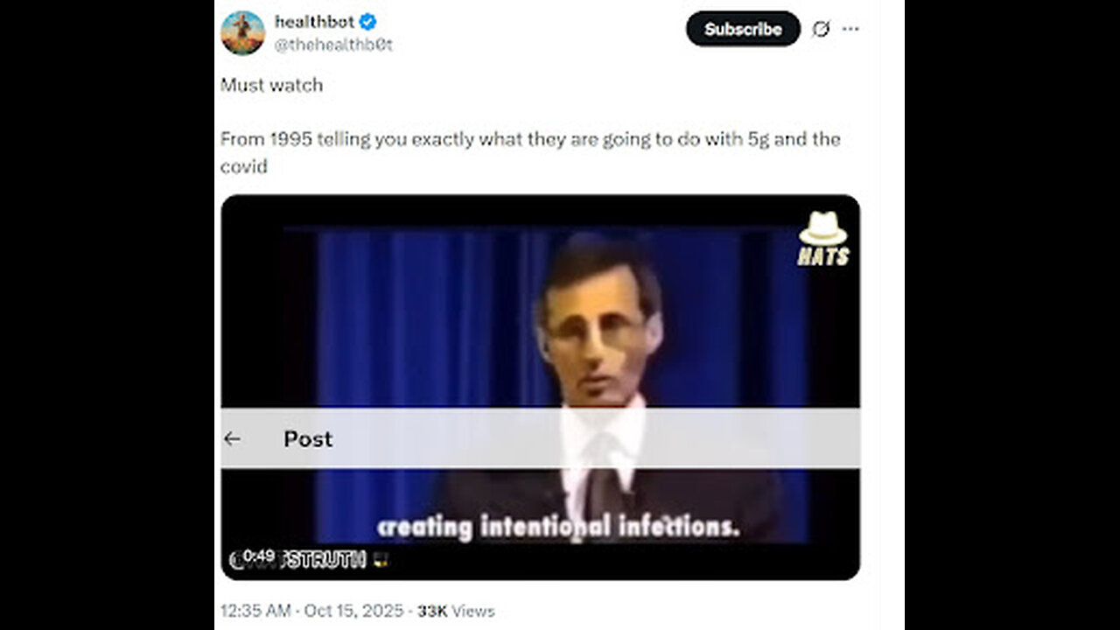Click the blue verified badge
Screen dimensions: 1120x630
click(x=369, y=22)
